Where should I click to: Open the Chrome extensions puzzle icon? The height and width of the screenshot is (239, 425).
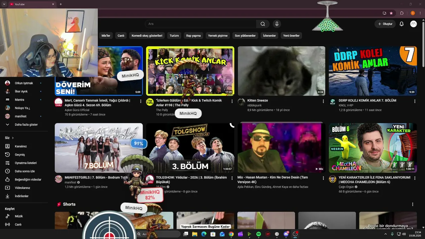[x=402, y=13]
